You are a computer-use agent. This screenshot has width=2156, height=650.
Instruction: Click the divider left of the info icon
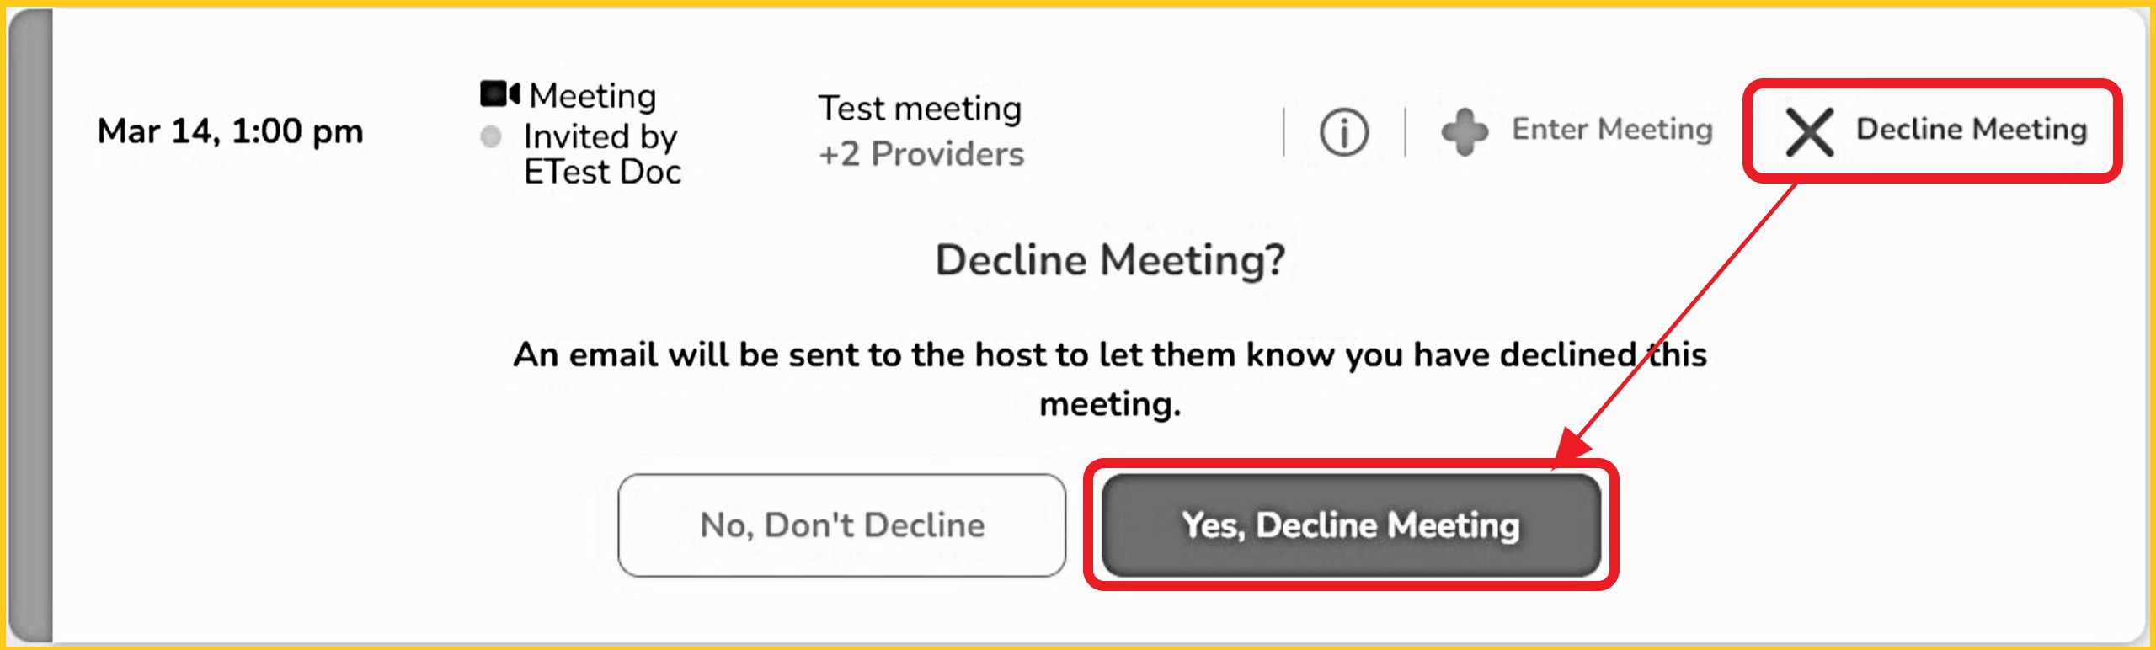click(1283, 132)
